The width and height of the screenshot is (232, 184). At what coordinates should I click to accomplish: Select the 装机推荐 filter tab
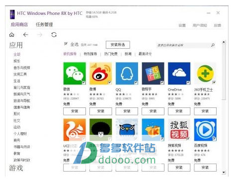click(x=70, y=54)
